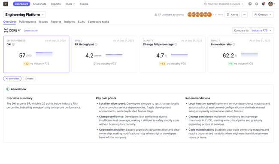
Task: Go to Snapshots in top navigation
Action: point(39,4)
